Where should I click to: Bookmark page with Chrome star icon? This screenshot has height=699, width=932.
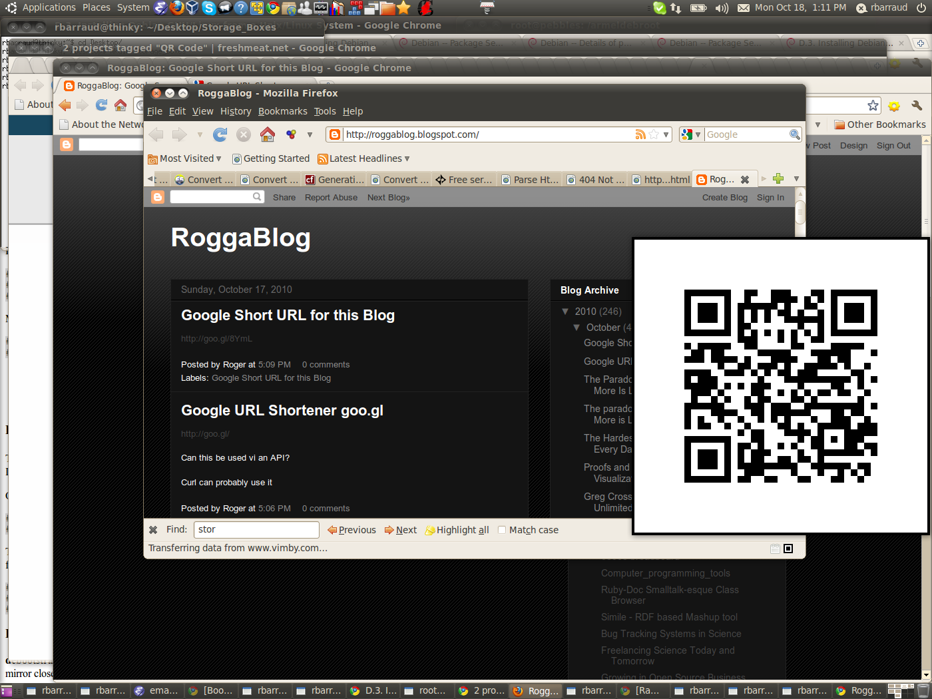click(873, 105)
